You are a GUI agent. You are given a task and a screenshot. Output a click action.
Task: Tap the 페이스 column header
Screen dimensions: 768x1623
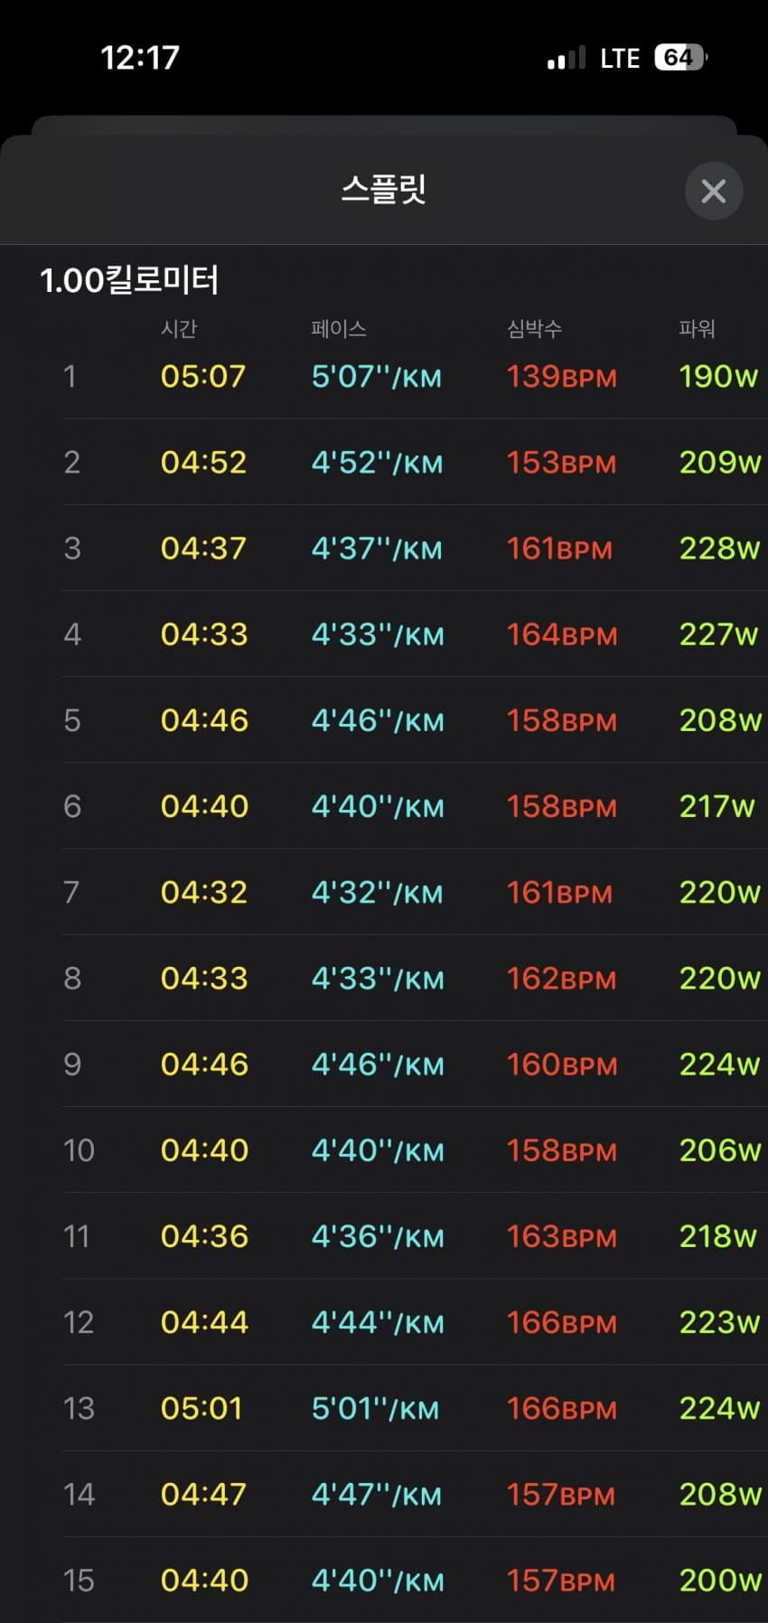(338, 328)
